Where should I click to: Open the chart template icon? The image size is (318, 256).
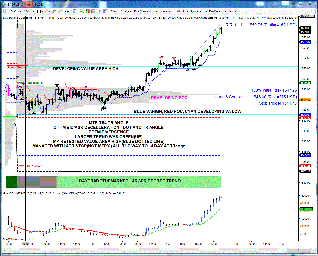coord(105,11)
